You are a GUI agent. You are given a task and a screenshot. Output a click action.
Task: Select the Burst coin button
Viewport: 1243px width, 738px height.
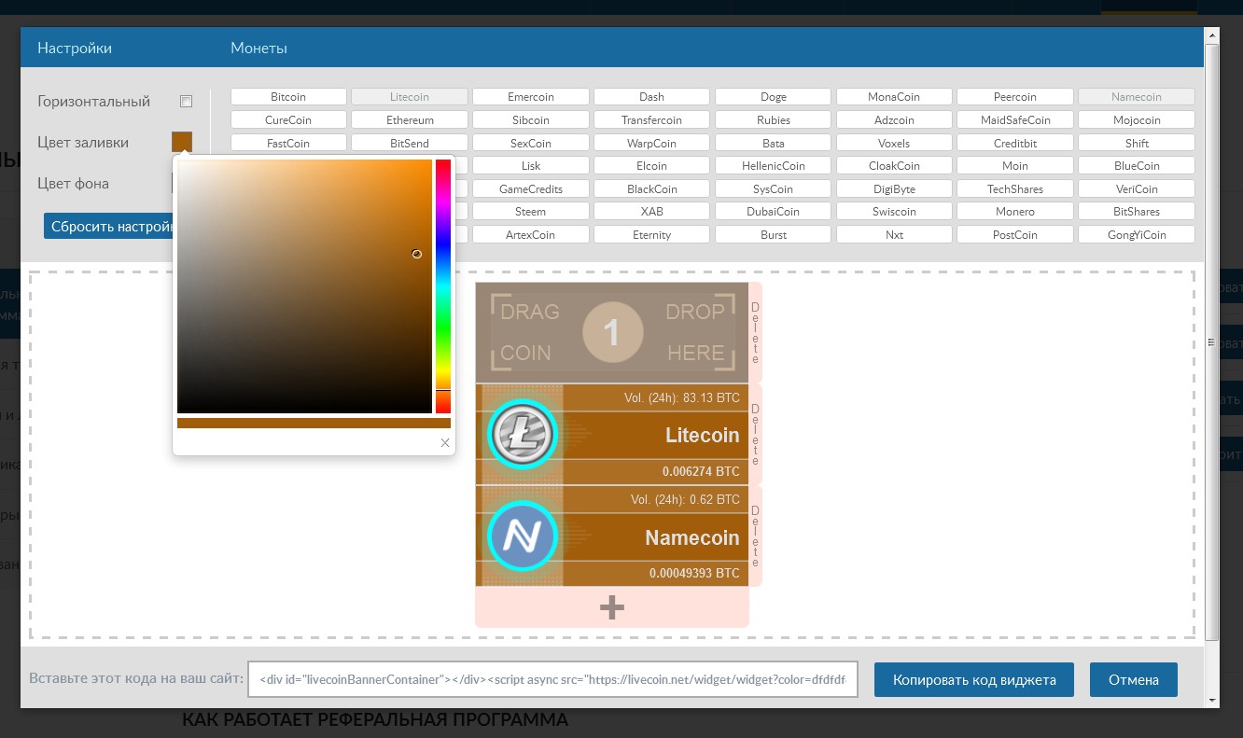click(x=774, y=234)
